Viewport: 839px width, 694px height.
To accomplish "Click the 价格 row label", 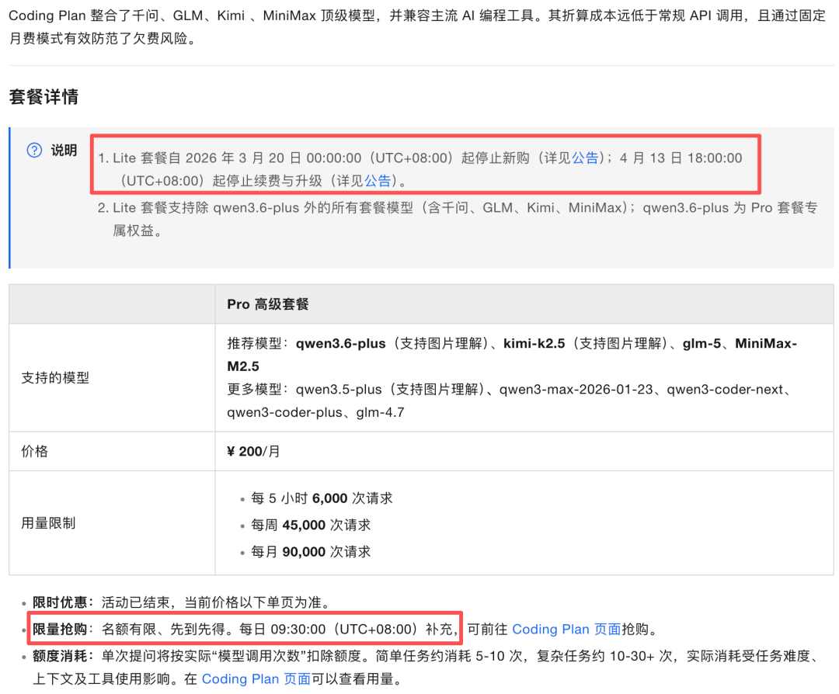I will 35,451.
